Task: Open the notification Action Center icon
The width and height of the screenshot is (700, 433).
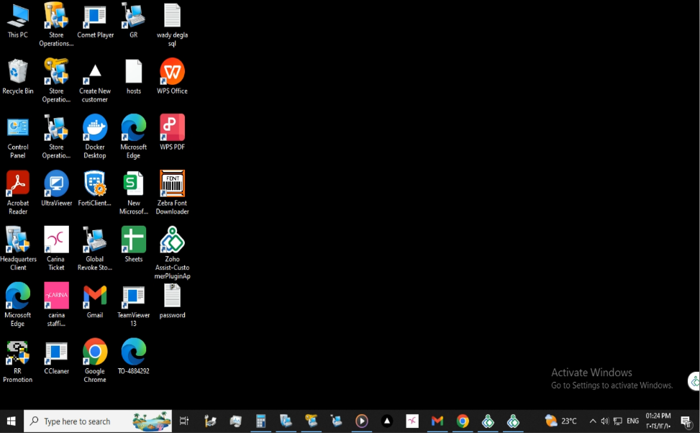Action: [686, 421]
